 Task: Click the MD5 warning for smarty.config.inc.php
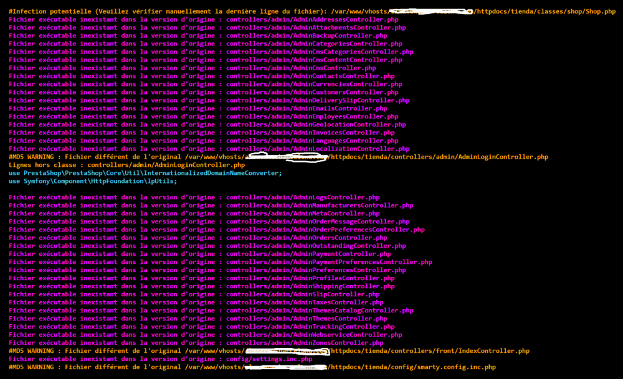coord(252,367)
